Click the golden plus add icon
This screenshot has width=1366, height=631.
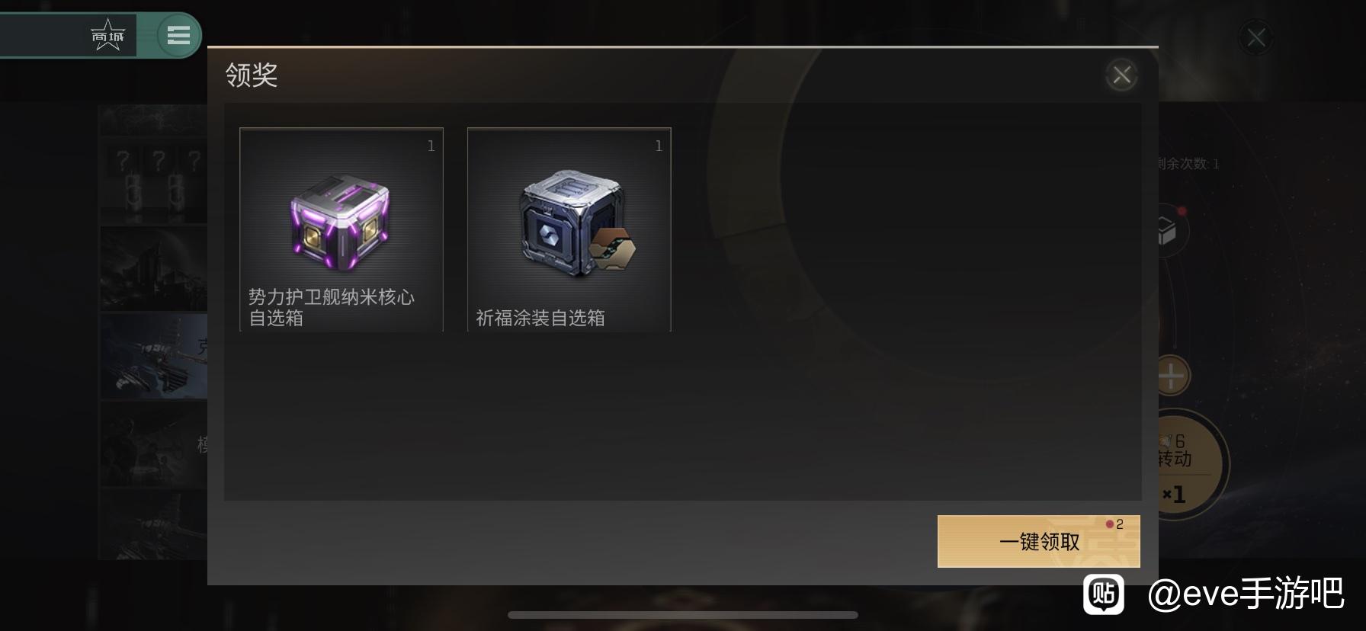[x=1172, y=376]
